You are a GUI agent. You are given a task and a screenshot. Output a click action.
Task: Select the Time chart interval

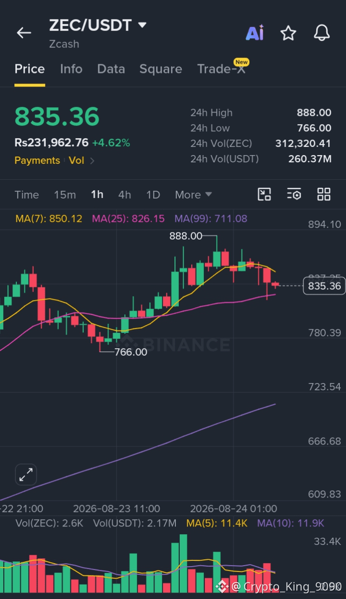pyautogui.click(x=27, y=195)
